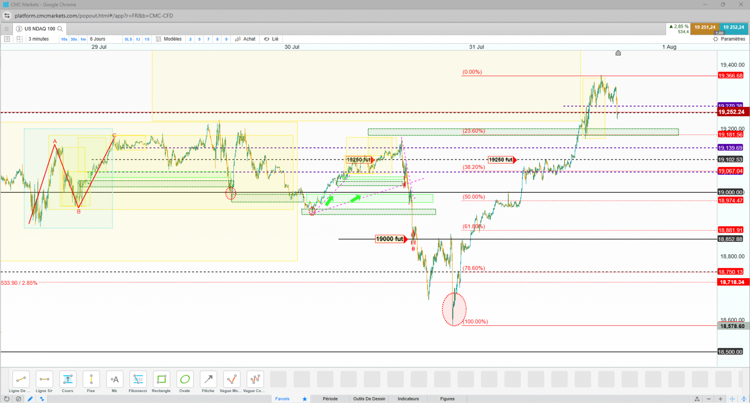
Task: Select the 1m interval shortcut
Action: point(83,39)
